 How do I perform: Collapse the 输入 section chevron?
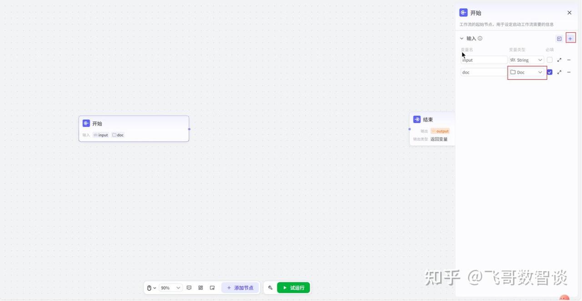tap(462, 39)
